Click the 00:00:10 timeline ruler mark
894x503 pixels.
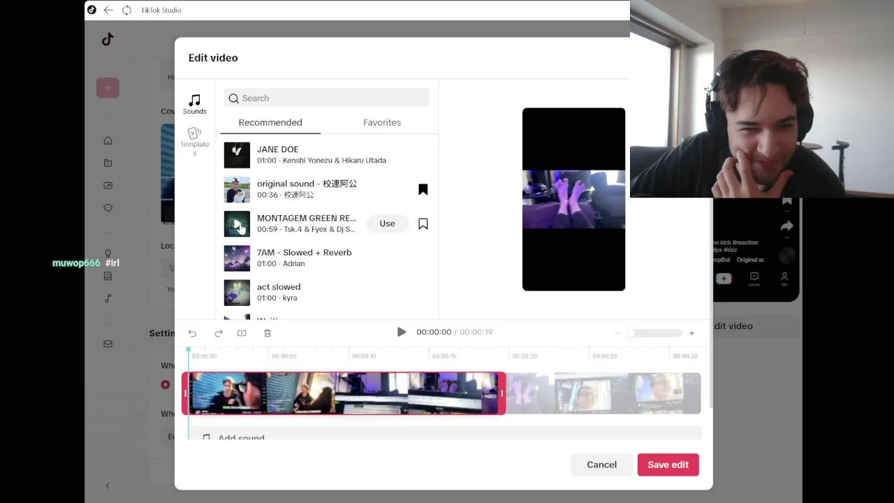[364, 356]
